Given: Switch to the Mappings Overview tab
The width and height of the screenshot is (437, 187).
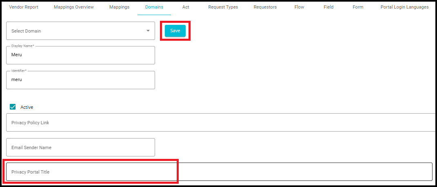Looking at the screenshot, I should pos(73,7).
